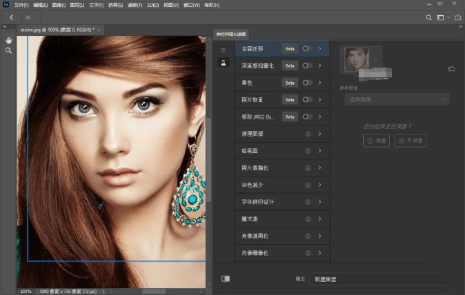Click the canvas vertical scrollbar
Image resolution: width=465 pixels, height=295 pixels.
tap(209, 160)
